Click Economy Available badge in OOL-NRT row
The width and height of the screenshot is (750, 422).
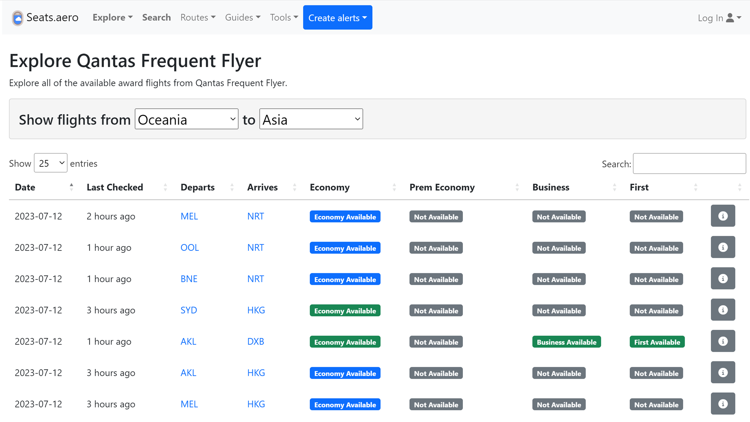click(345, 248)
